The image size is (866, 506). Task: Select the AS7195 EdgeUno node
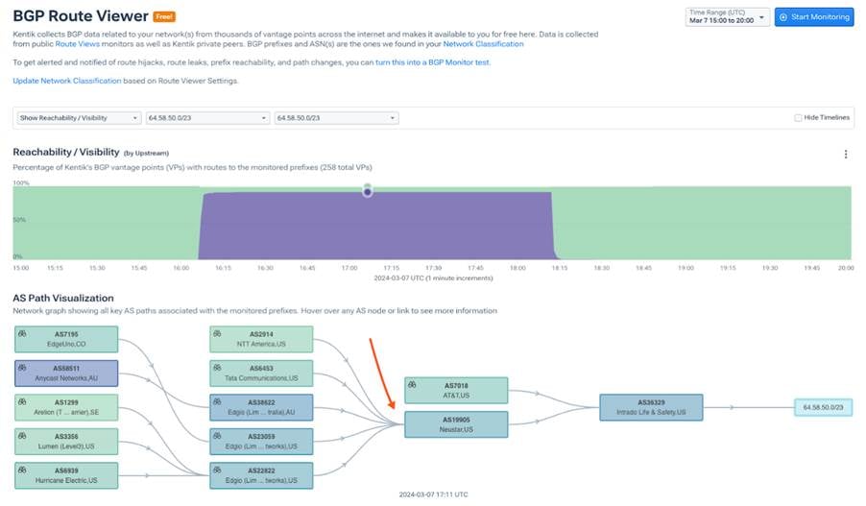pos(66,339)
